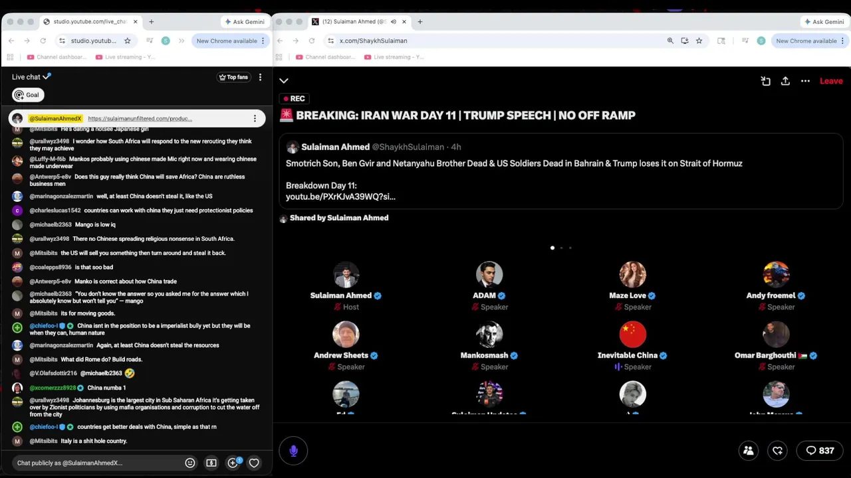Click Ask Gemini in the left Chrome window

pyautogui.click(x=245, y=22)
